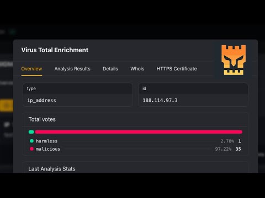Select the ip_address type value

[41, 101]
